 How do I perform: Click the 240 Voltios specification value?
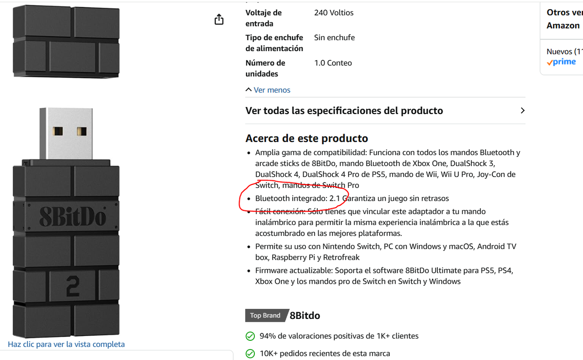(334, 13)
